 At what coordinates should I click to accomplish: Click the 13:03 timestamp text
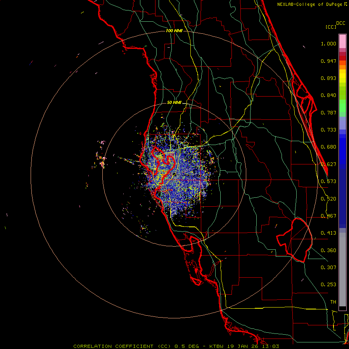(271, 346)
